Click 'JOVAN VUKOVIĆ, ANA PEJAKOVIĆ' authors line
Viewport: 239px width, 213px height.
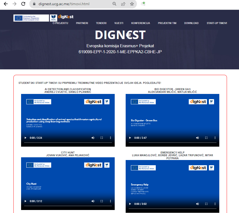click(x=68, y=155)
